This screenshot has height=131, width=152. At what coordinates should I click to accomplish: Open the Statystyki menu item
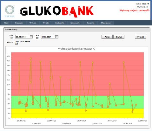[60, 23]
